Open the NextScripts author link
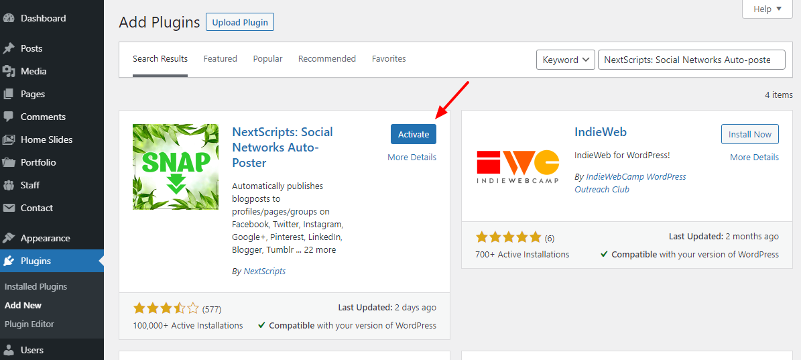Viewport: 801px width, 360px height. pyautogui.click(x=265, y=271)
